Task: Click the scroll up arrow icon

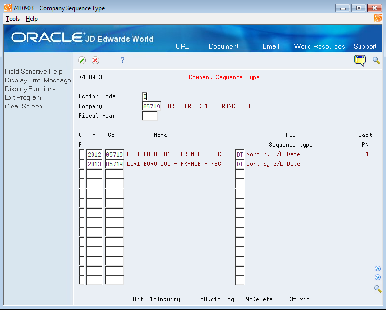Action: coord(378,269)
